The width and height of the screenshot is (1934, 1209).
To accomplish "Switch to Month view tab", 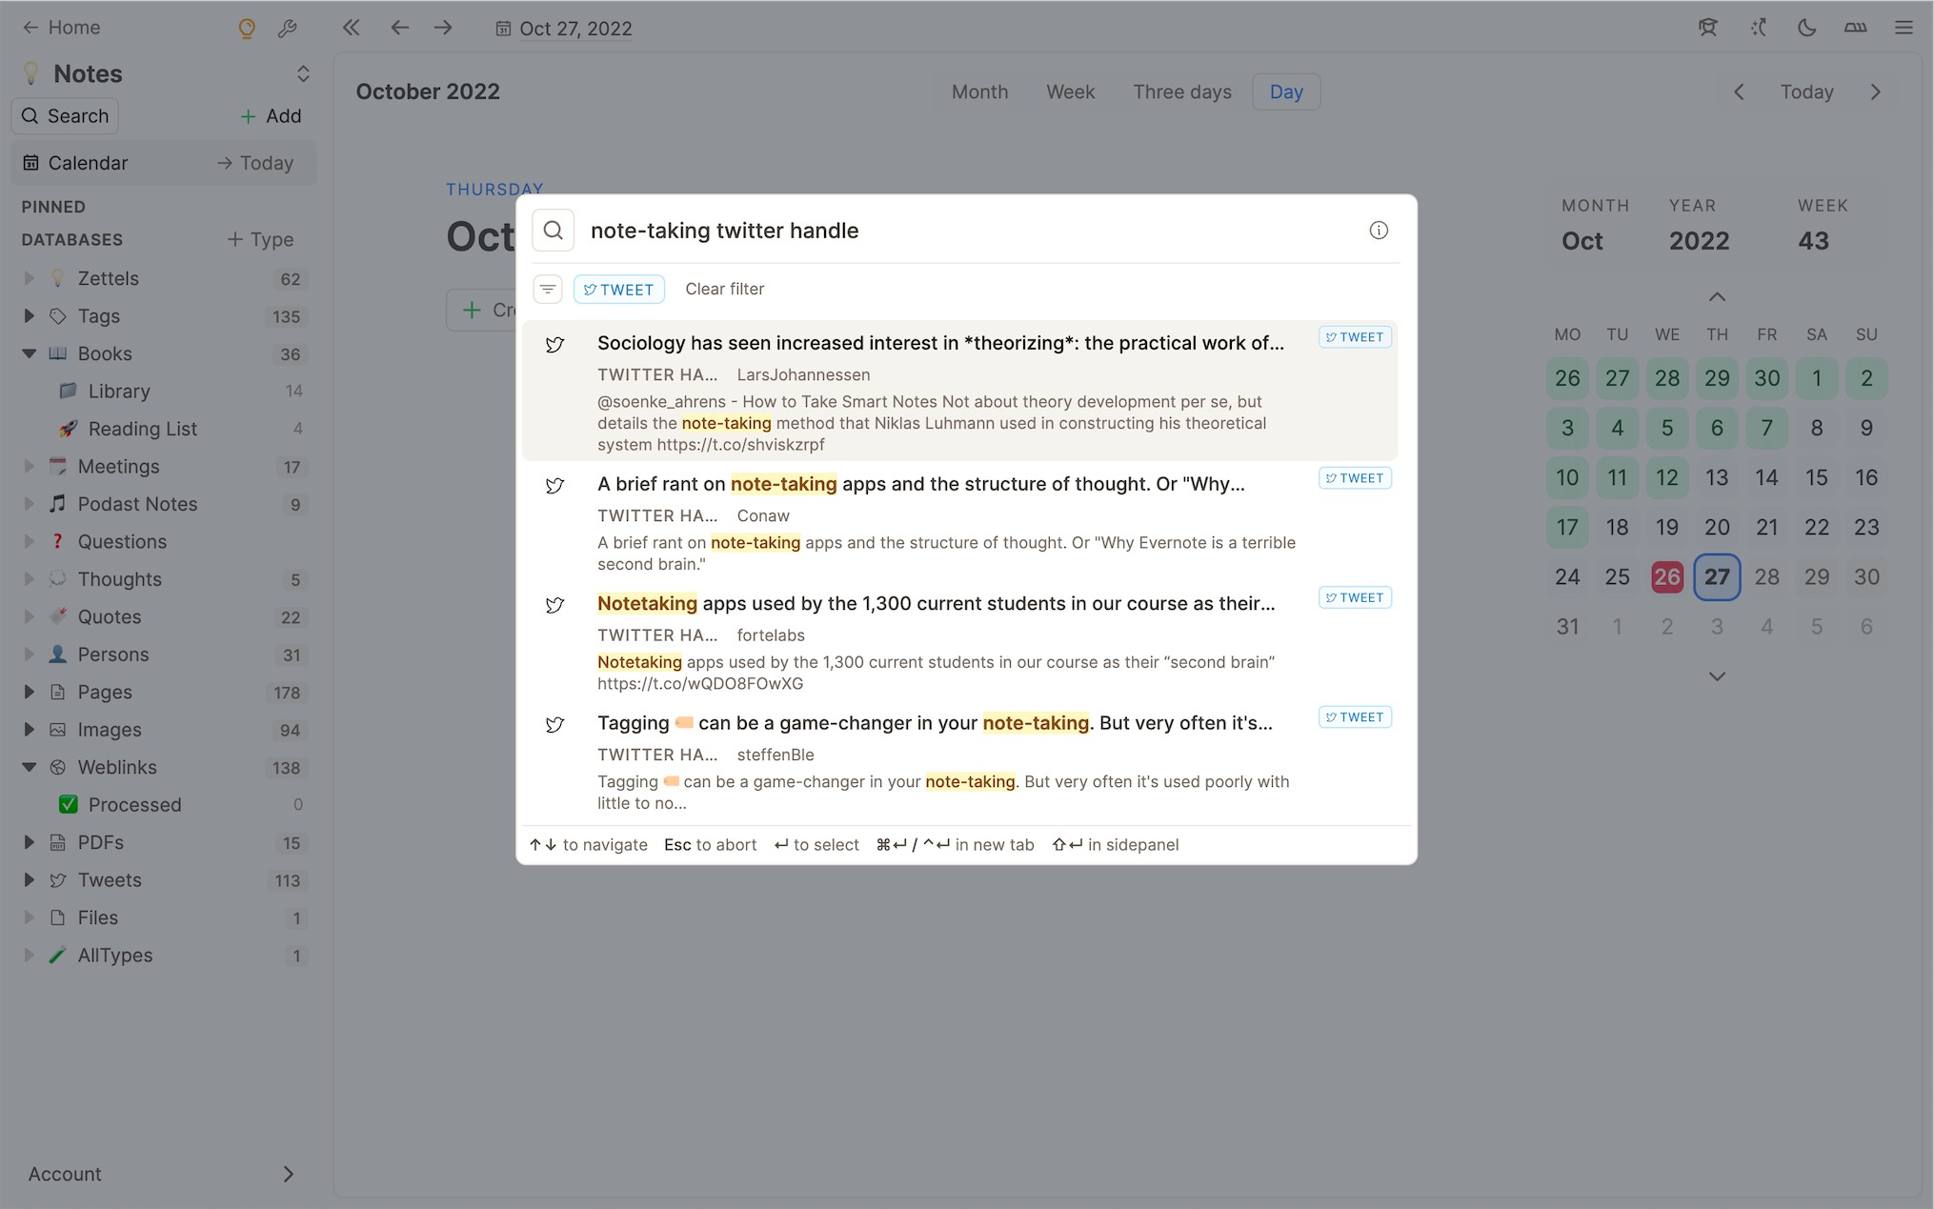I will pos(979,92).
